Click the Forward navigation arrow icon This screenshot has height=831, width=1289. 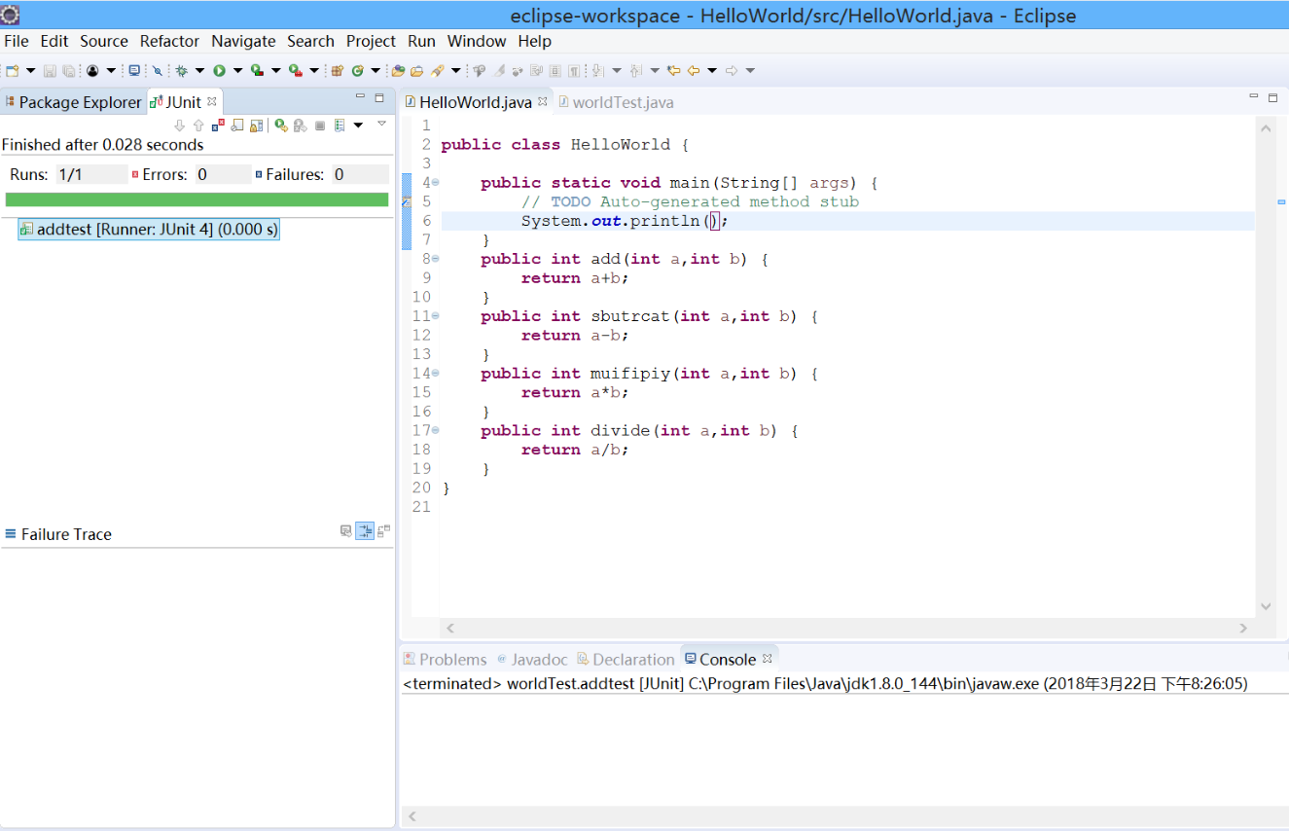(x=732, y=70)
